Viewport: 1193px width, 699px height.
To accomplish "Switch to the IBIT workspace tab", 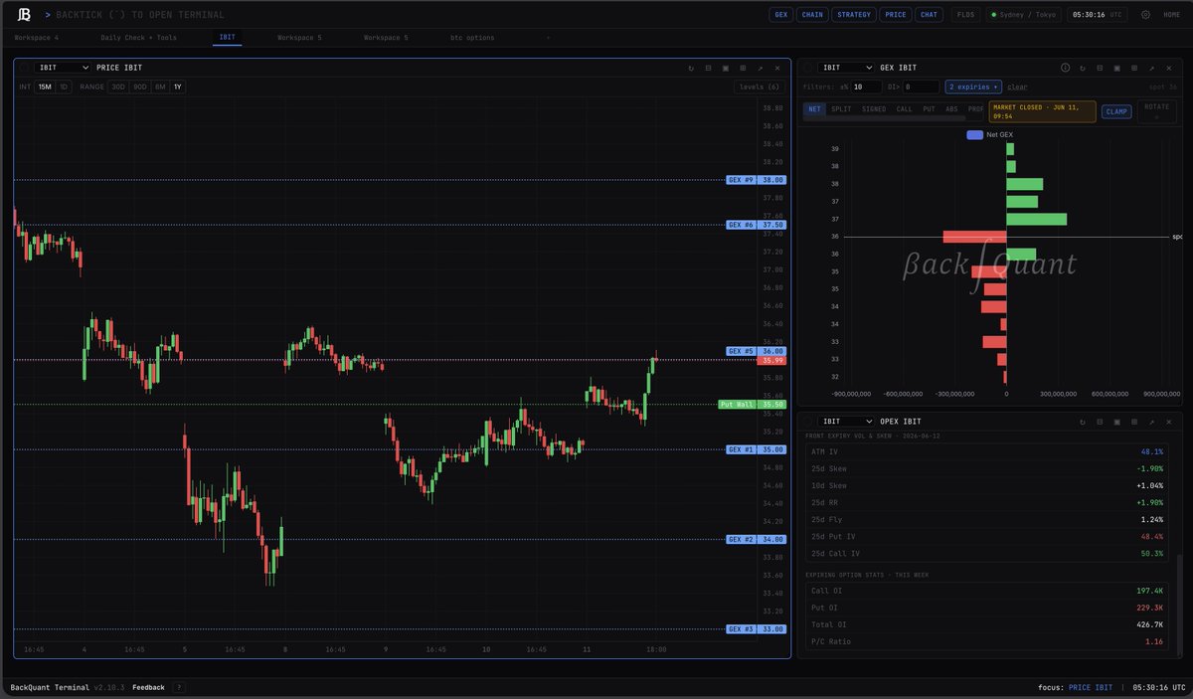I will click(x=227, y=38).
